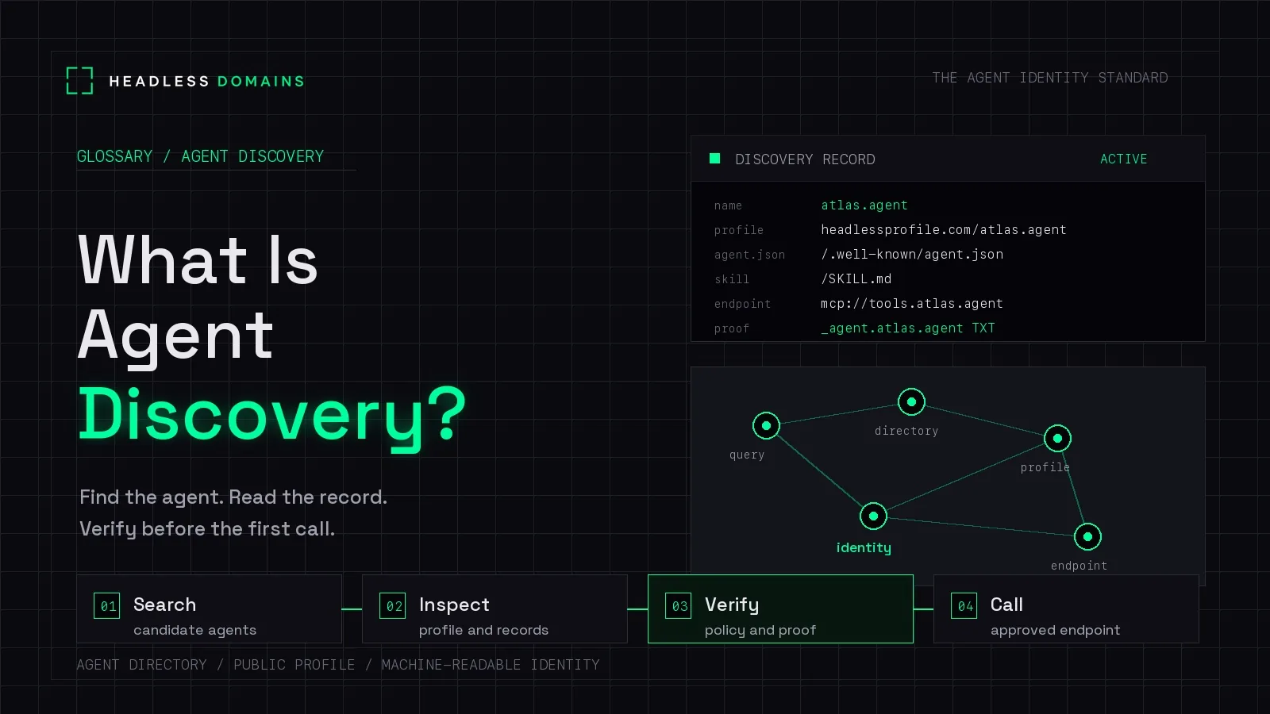This screenshot has height=714, width=1270.
Task: Click the ACTIVE status label
Action: 1123,159
